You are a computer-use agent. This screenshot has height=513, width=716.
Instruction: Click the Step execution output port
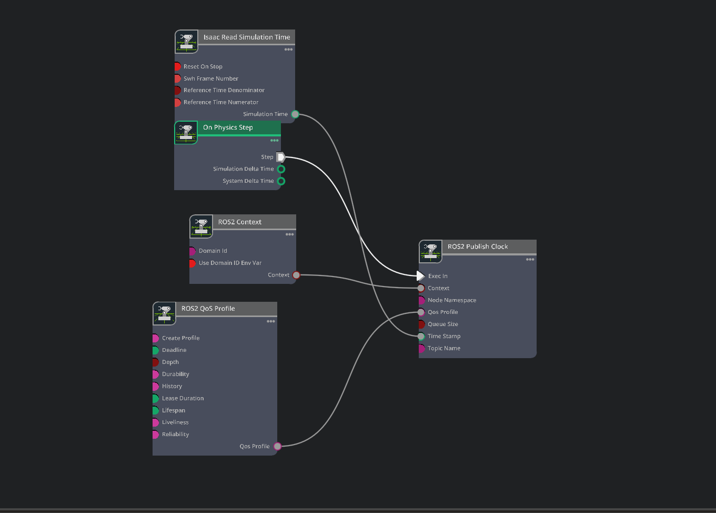coord(281,157)
